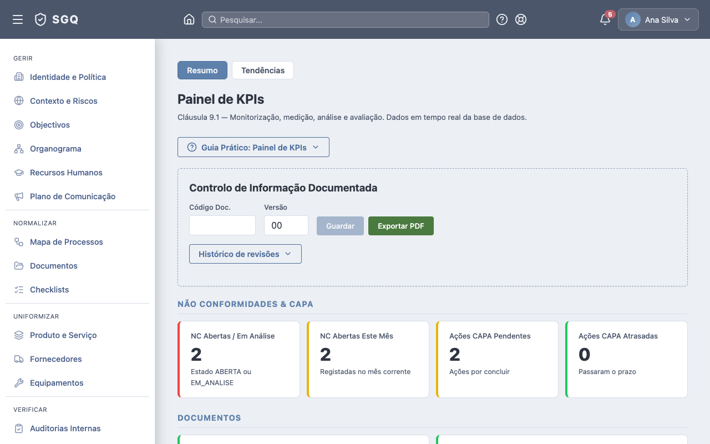Click the Contexto e Riscos globe icon
710x444 pixels.
tap(19, 101)
